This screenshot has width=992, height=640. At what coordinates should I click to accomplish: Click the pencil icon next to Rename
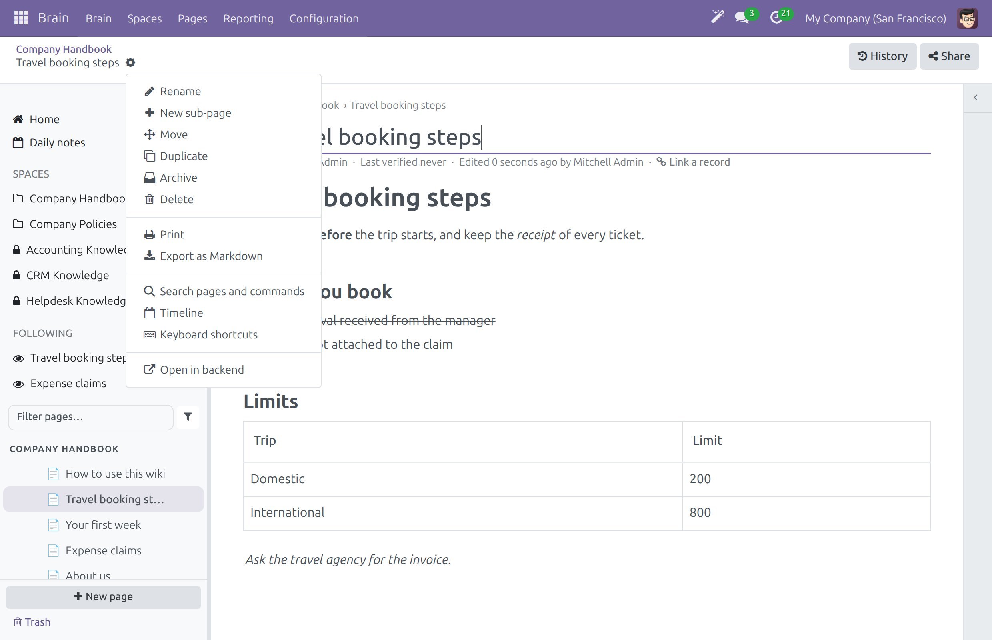149,92
